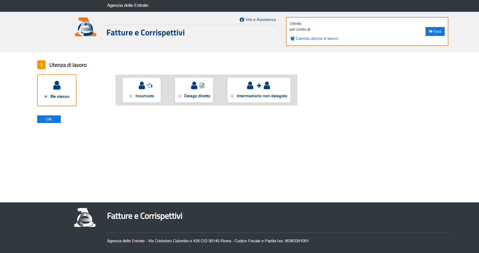Click the Delega diretta label text
The height and width of the screenshot is (253, 479).
197,96
